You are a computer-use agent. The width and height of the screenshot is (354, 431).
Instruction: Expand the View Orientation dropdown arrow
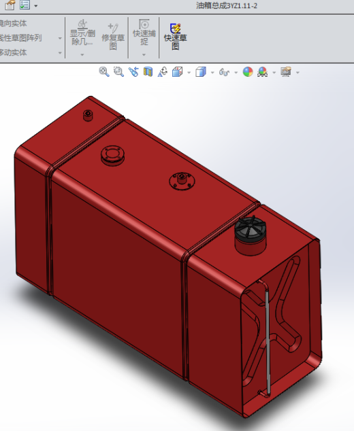pyautogui.click(x=189, y=73)
